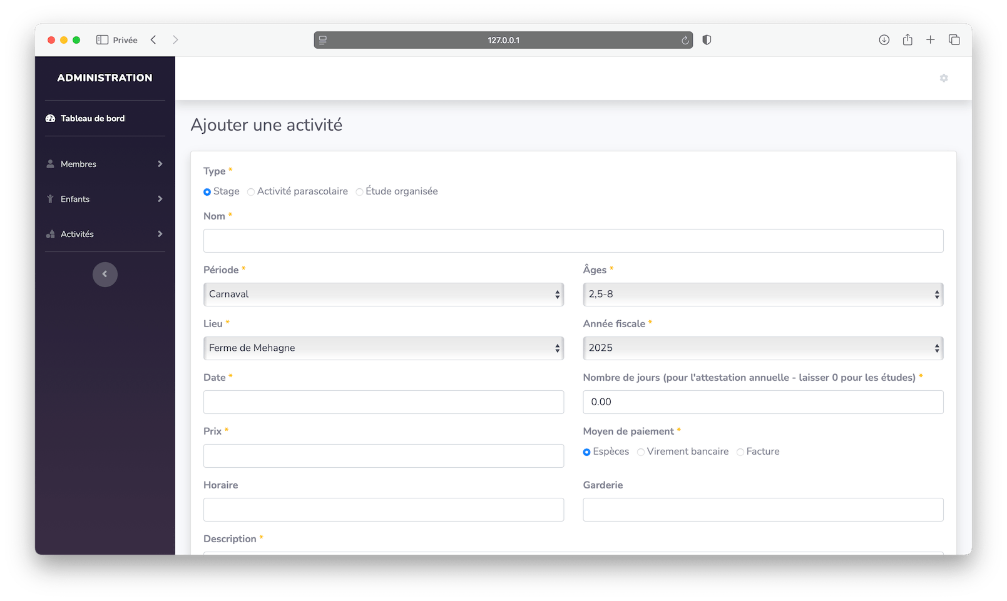Click the Activités shapes icon
The image size is (1007, 601).
coord(51,234)
